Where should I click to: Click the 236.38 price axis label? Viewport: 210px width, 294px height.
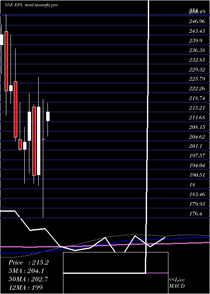click(197, 50)
